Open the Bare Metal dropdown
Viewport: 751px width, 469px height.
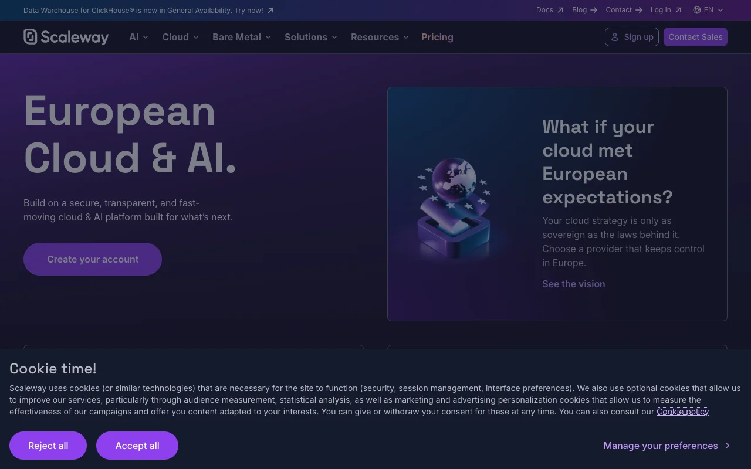point(242,37)
